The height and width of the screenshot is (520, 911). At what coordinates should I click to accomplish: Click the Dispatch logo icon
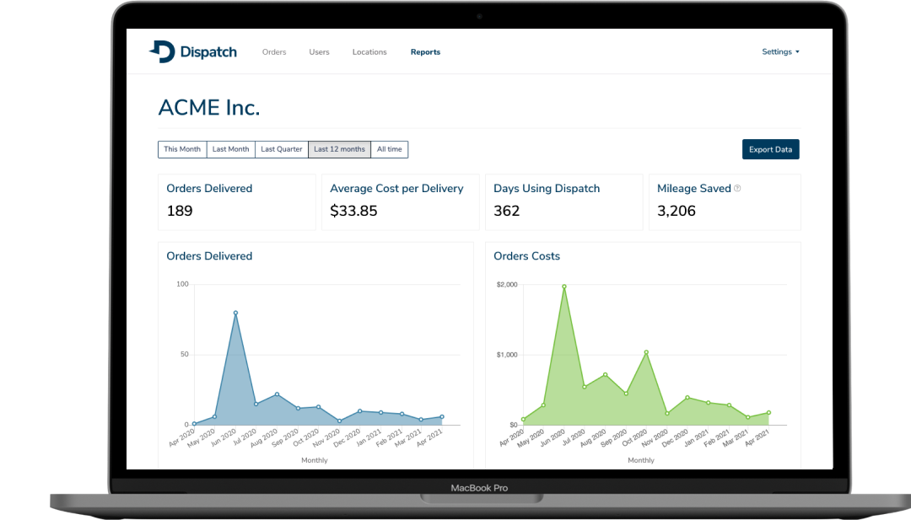click(x=162, y=51)
